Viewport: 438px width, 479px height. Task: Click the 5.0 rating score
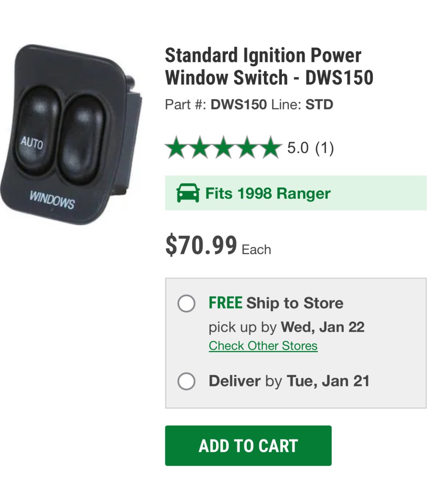(x=298, y=148)
